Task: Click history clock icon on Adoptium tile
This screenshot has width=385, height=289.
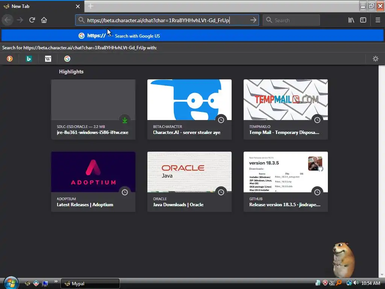Action: point(125,192)
